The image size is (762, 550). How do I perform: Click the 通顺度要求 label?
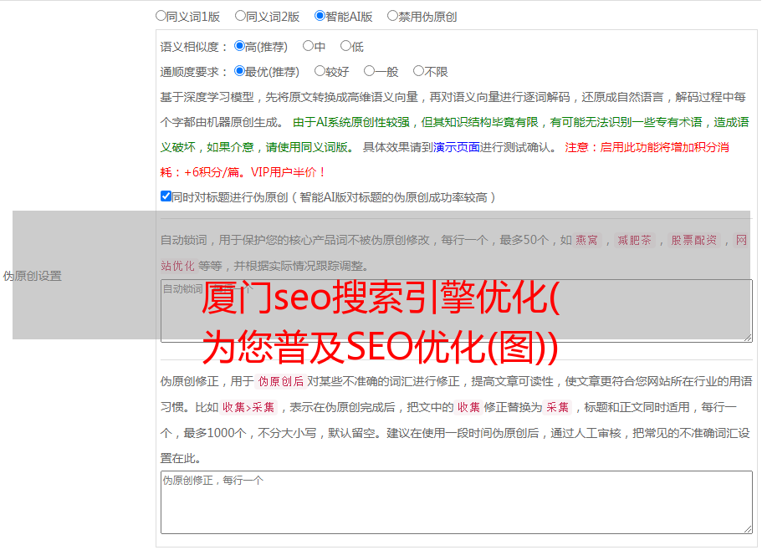[x=194, y=73]
